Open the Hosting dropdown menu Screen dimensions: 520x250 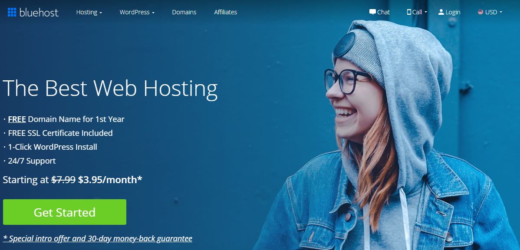tap(89, 12)
